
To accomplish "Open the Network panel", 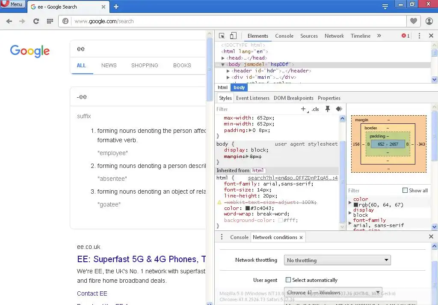I will tap(334, 36).
